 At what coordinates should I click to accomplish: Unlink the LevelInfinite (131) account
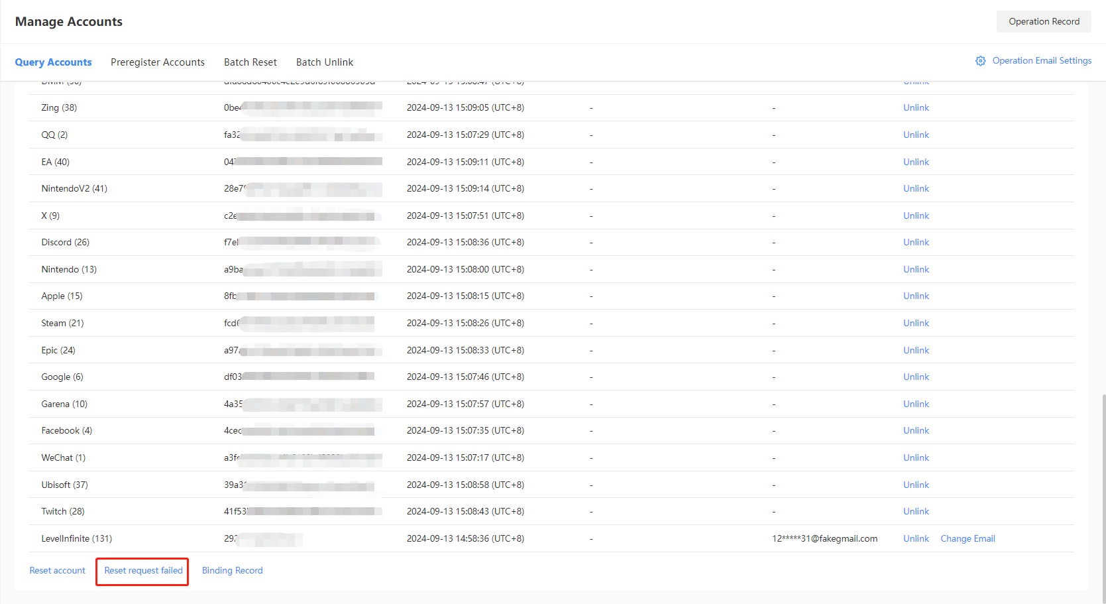[916, 539]
